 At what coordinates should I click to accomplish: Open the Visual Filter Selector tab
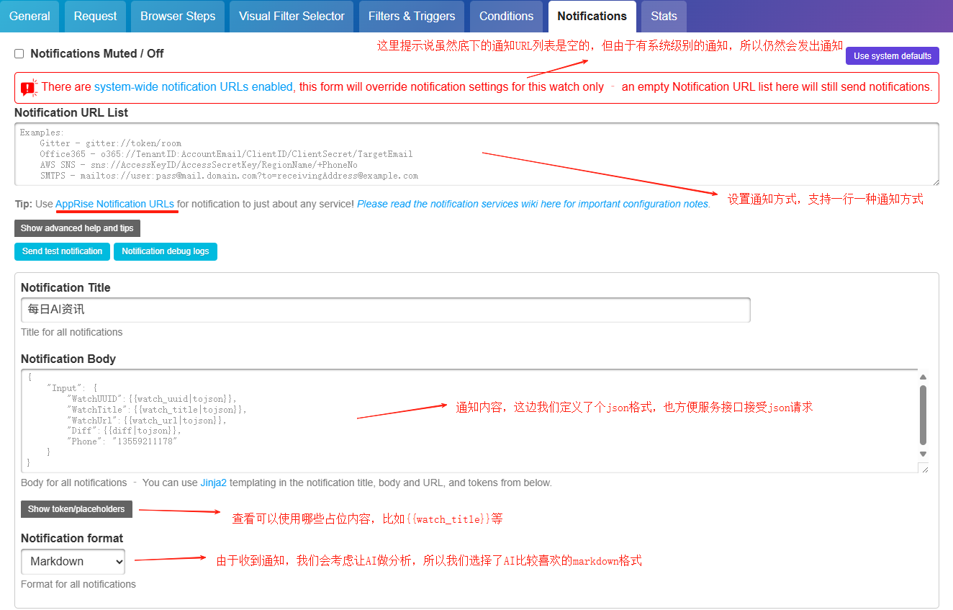pos(292,16)
